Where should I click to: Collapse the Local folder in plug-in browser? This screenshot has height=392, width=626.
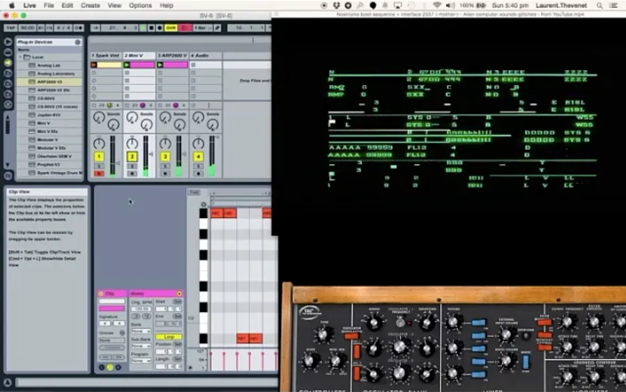20,57
